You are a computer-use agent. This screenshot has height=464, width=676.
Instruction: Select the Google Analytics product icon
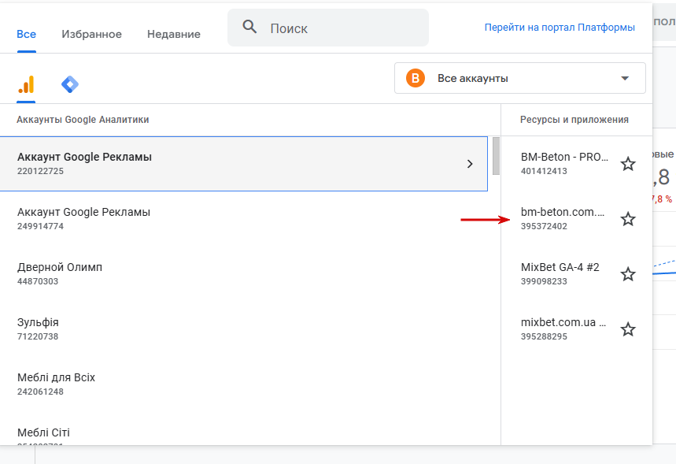click(x=26, y=84)
